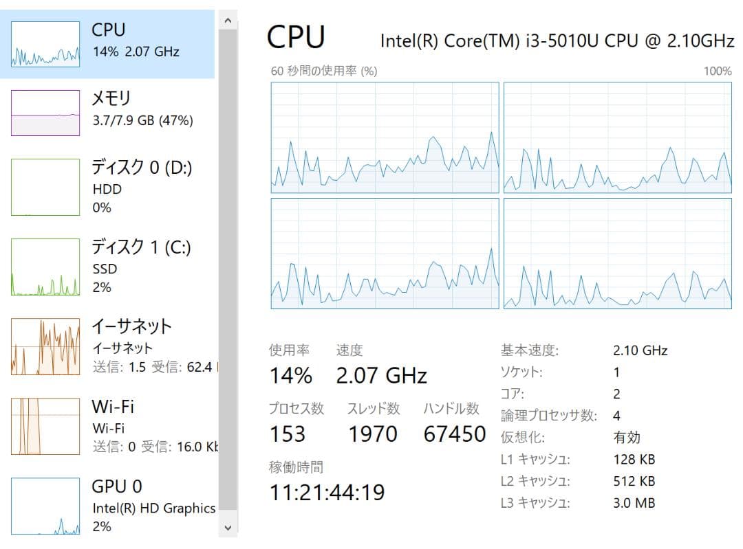Click the CPU sidebar mini graph
743x549 pixels.
pos(44,43)
